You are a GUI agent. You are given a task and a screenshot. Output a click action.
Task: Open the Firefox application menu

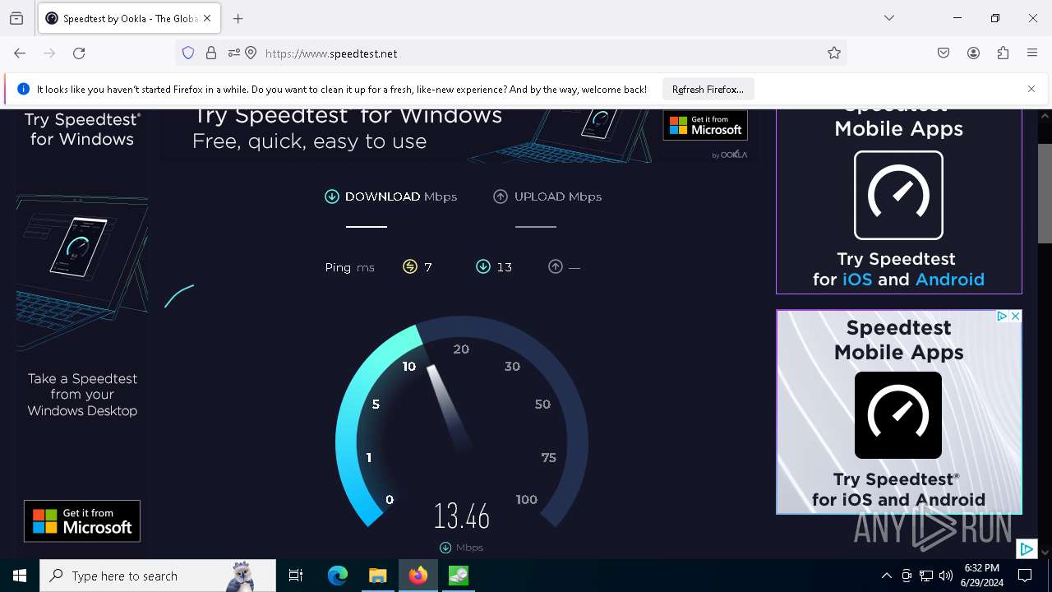tap(1032, 53)
